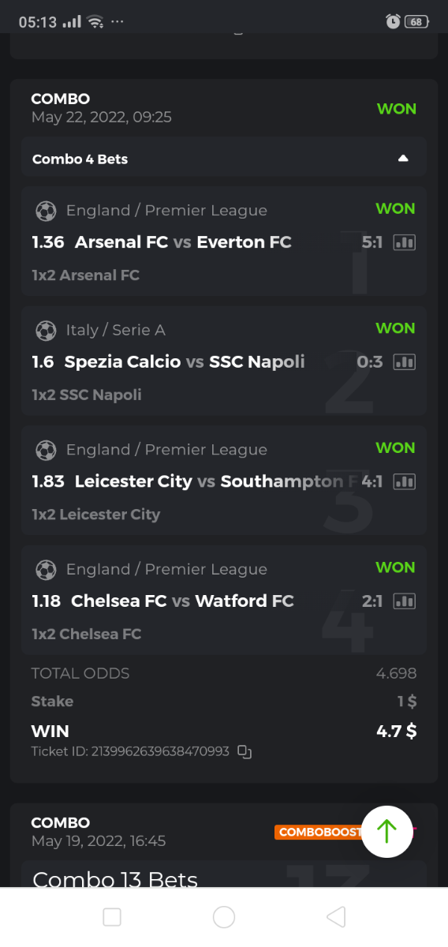Tap the Android back navigation triangle

point(336,916)
